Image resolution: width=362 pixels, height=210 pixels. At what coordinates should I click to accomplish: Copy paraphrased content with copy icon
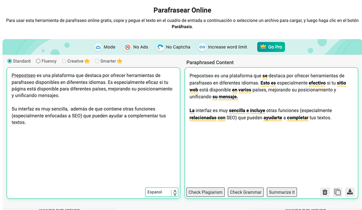[x=337, y=192]
